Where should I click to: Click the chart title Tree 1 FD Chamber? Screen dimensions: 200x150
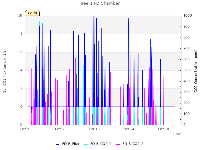point(100,3)
